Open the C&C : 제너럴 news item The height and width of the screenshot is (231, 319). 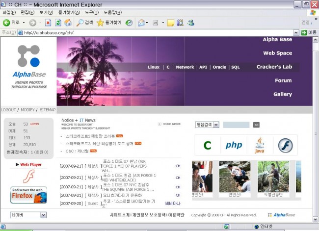[x=77, y=151]
